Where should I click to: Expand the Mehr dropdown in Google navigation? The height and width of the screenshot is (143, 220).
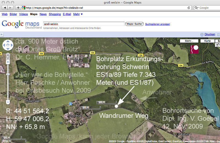[78, 14]
